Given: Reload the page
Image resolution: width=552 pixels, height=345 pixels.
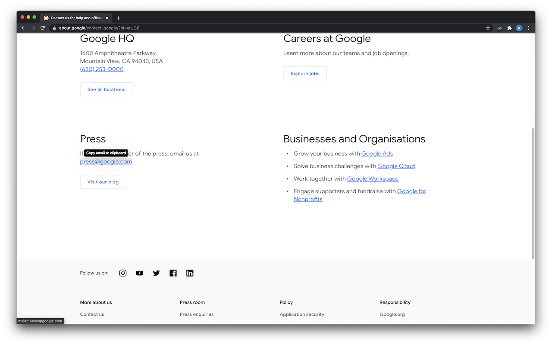Looking at the screenshot, I should [43, 28].
